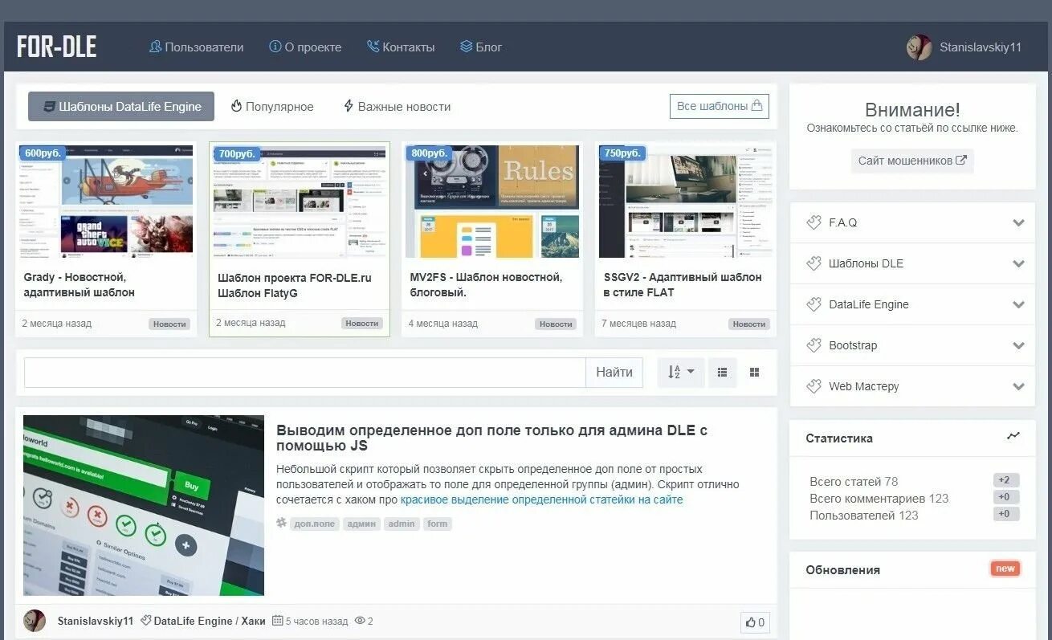Open the article preview image
This screenshot has height=640, width=1052.
144,505
